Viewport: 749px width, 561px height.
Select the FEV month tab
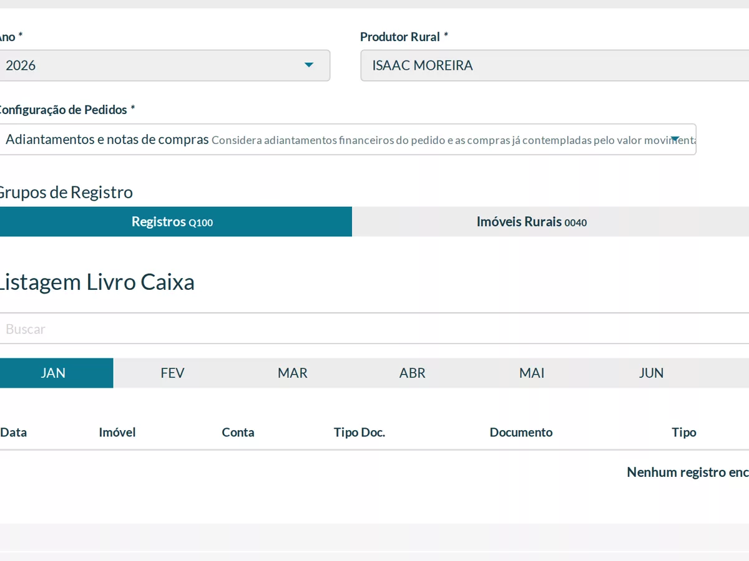coord(173,373)
